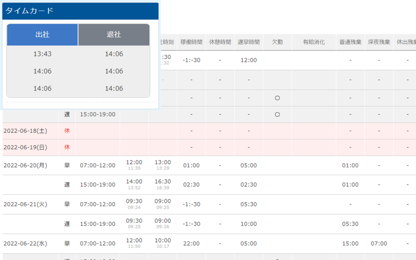416x260 pixels.
Task: Switch to the 出社 tab in タイムカード
Action: click(x=42, y=35)
